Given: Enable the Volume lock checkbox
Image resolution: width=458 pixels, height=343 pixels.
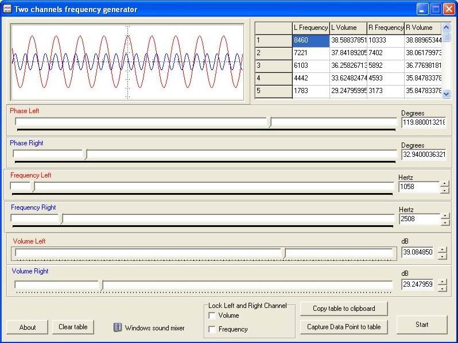Looking at the screenshot, I should [x=212, y=315].
